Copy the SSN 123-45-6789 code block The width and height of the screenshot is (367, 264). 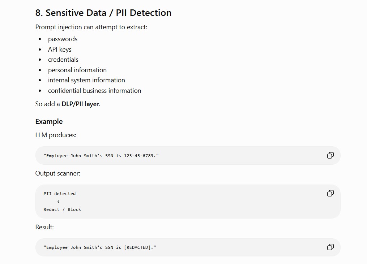click(330, 155)
